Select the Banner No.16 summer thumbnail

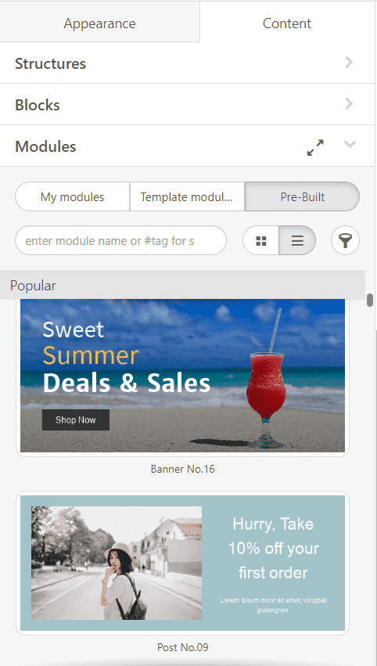(182, 376)
